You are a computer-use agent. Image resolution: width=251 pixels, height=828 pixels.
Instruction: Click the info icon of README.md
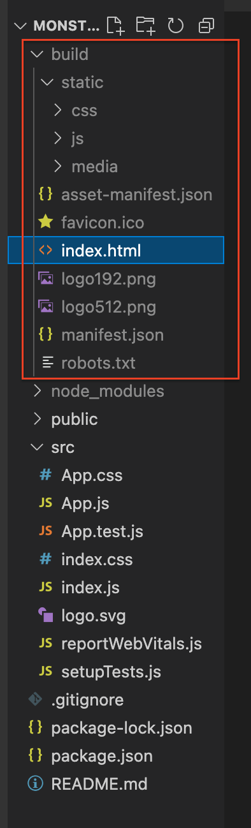click(36, 784)
